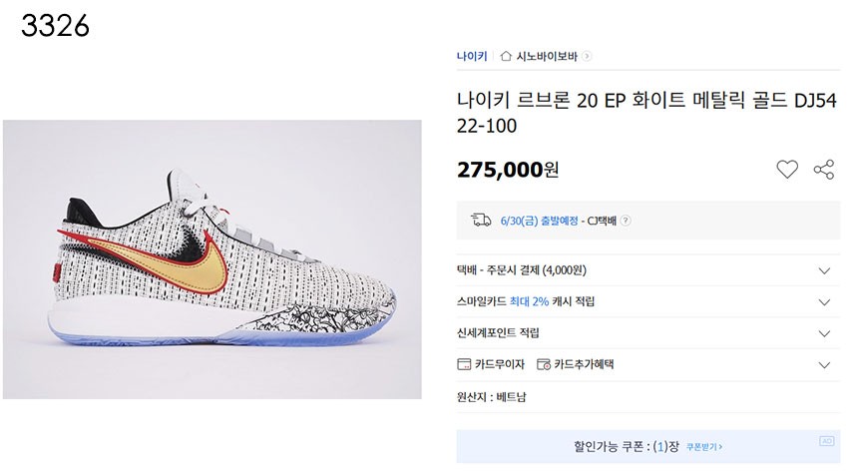This screenshot has width=858, height=472.
Task: Click the 카드추가혜택 card icon
Action: (544, 364)
